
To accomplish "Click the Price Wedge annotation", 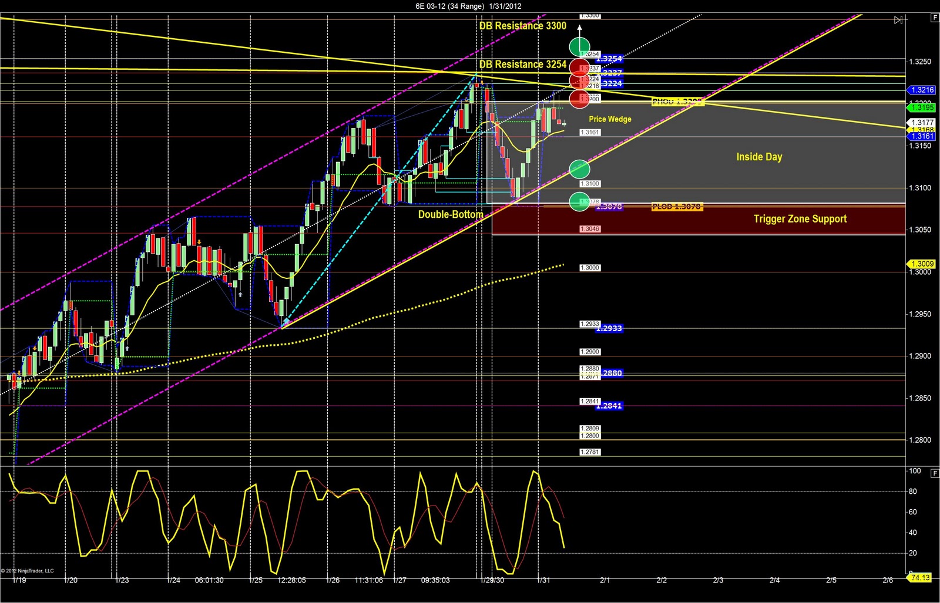I will coord(610,119).
